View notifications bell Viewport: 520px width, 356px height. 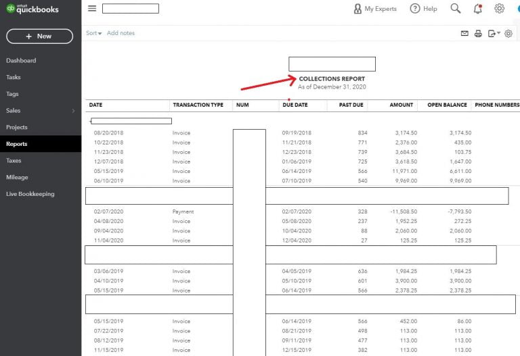click(x=478, y=9)
